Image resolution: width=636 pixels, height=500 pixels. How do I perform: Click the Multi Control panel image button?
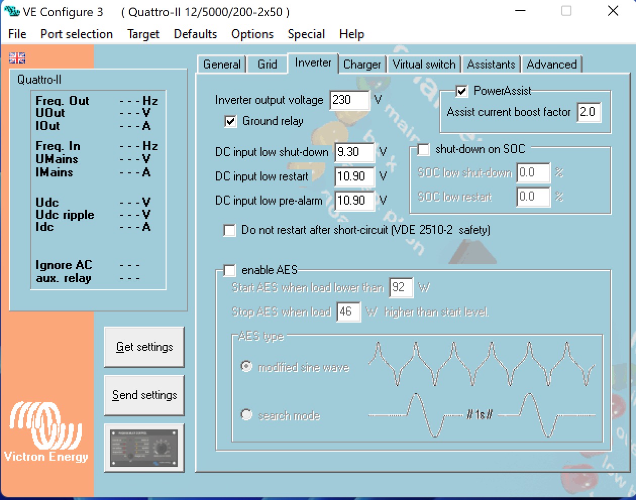coord(144,448)
